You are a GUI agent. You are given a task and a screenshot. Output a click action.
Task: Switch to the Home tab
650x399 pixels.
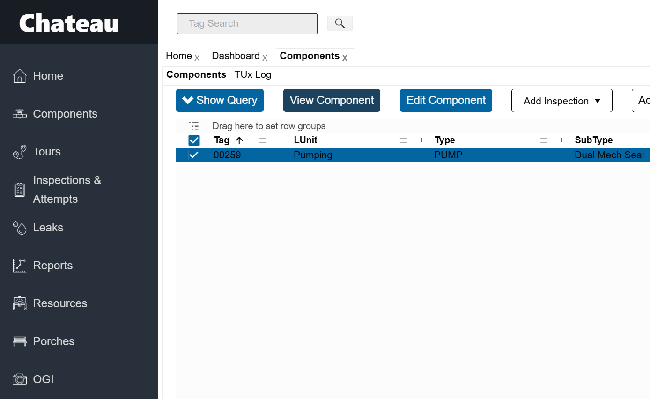(x=179, y=56)
